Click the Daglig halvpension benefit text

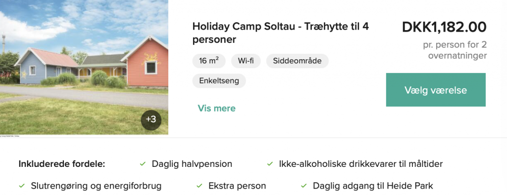(192, 164)
